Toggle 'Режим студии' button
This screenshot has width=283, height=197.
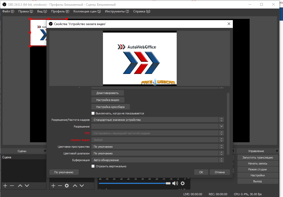(x=258, y=169)
